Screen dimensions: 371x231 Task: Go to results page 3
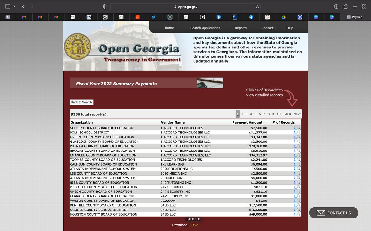coord(246,114)
